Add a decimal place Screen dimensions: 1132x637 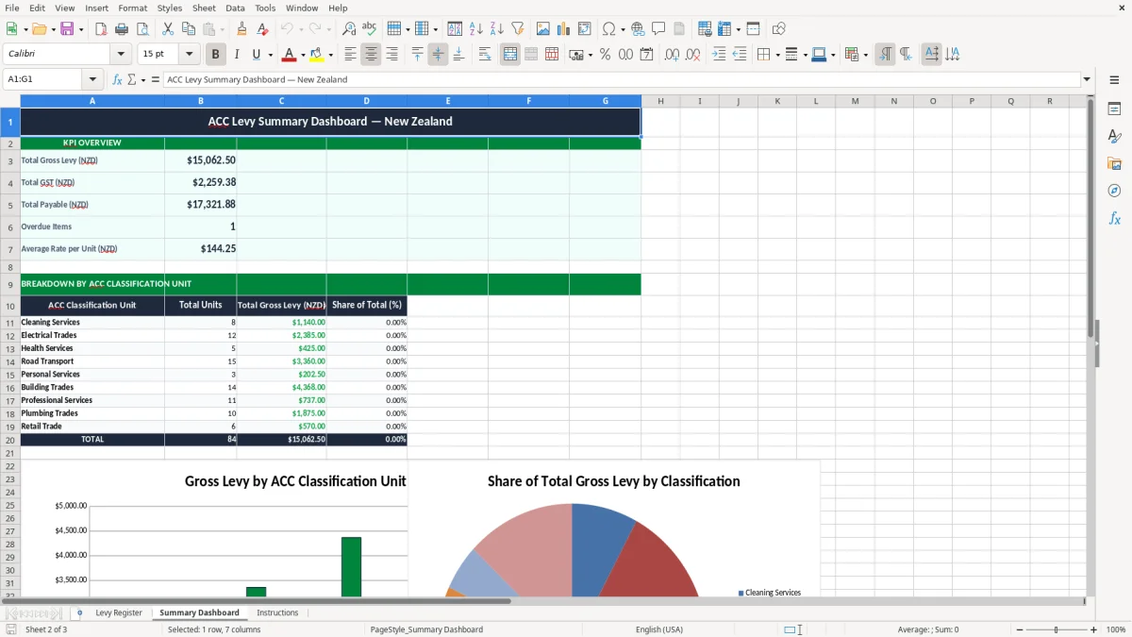click(x=673, y=55)
